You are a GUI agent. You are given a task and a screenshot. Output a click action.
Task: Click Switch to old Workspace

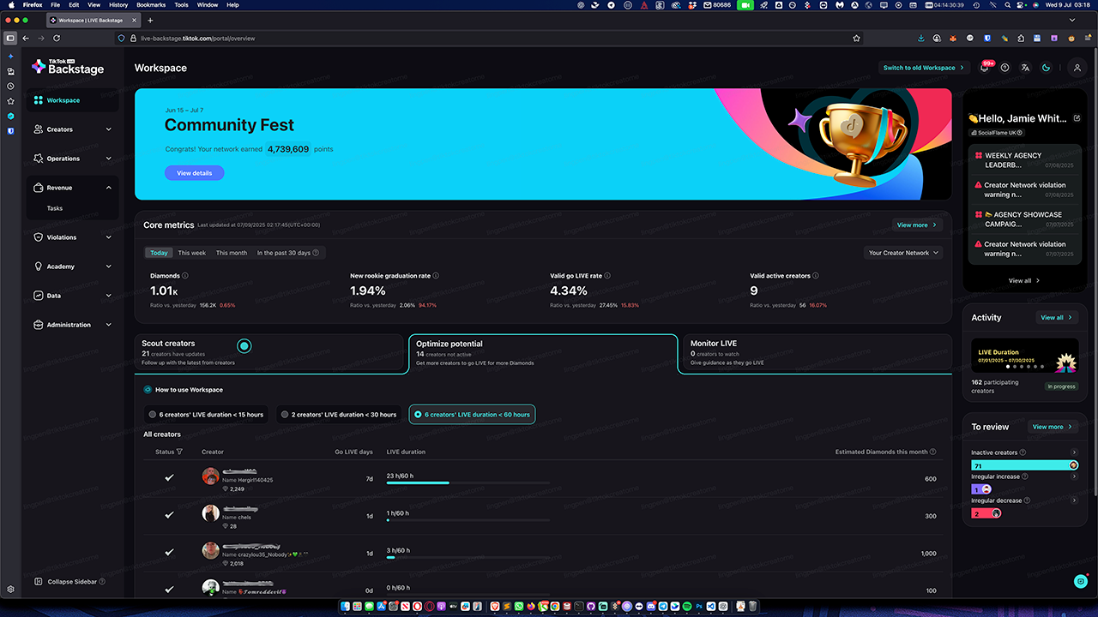click(x=923, y=68)
